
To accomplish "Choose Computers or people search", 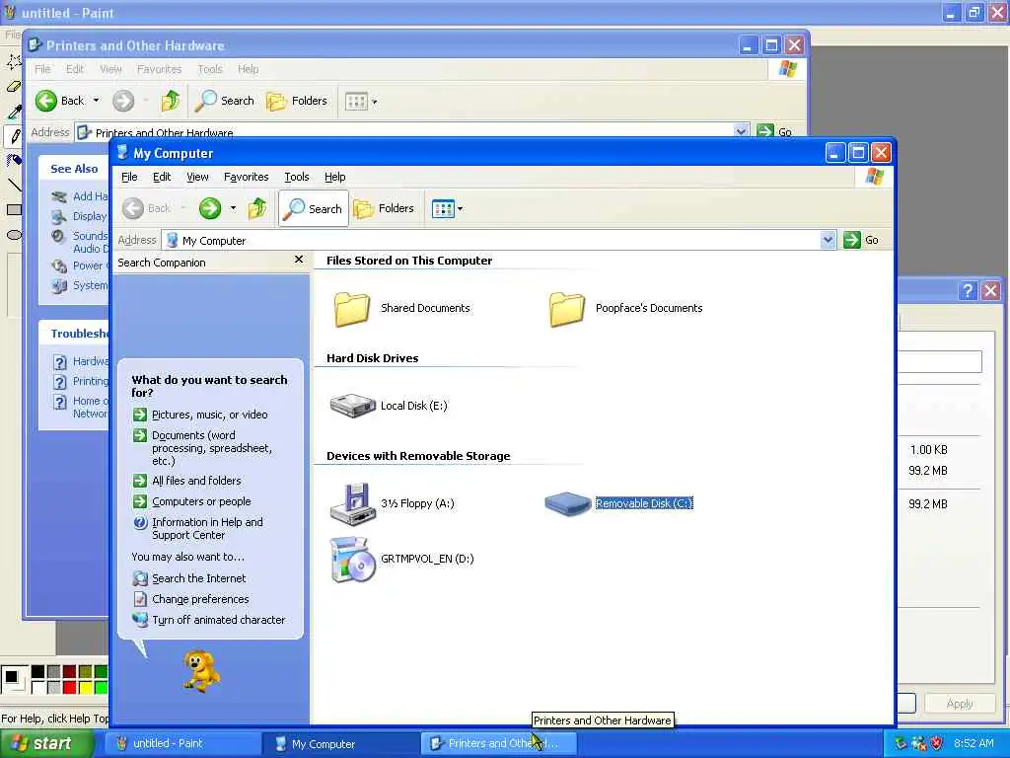I will click(x=201, y=500).
